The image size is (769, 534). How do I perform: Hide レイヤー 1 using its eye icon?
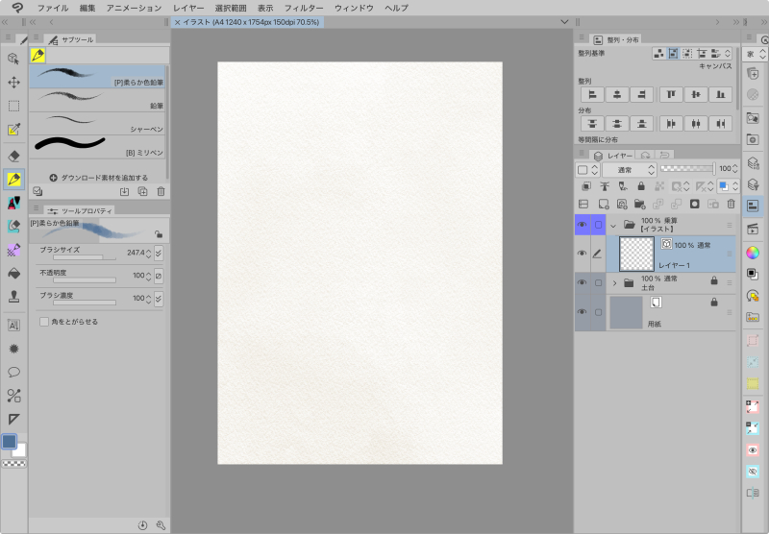tap(582, 254)
